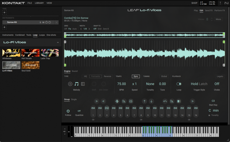Click the exclamation alert icon
Screen dimensions: 230x142
point(220,3)
